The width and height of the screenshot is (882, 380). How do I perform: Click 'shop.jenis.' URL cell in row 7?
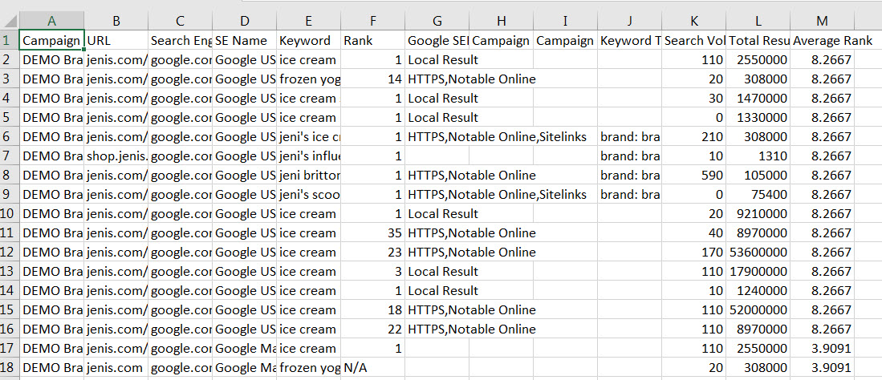coord(116,156)
